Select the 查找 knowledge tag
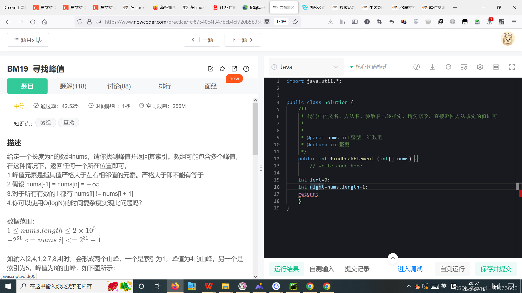 (x=69, y=123)
